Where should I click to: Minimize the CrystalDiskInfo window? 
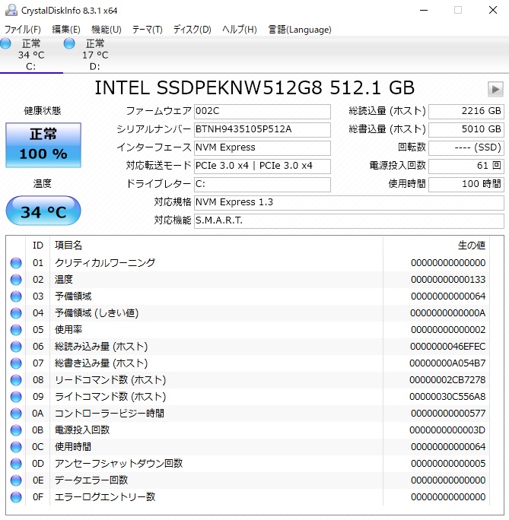tap(424, 11)
